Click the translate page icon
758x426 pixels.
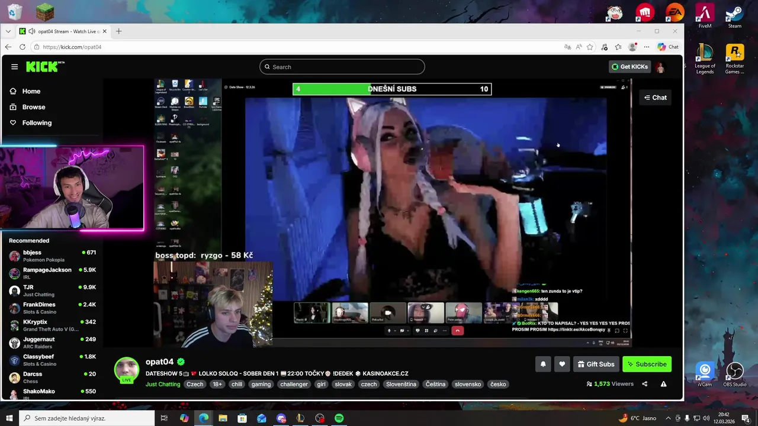pyautogui.click(x=567, y=47)
